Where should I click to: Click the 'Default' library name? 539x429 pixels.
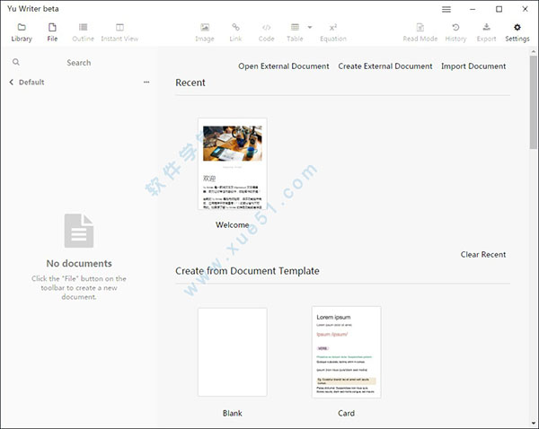(x=31, y=82)
